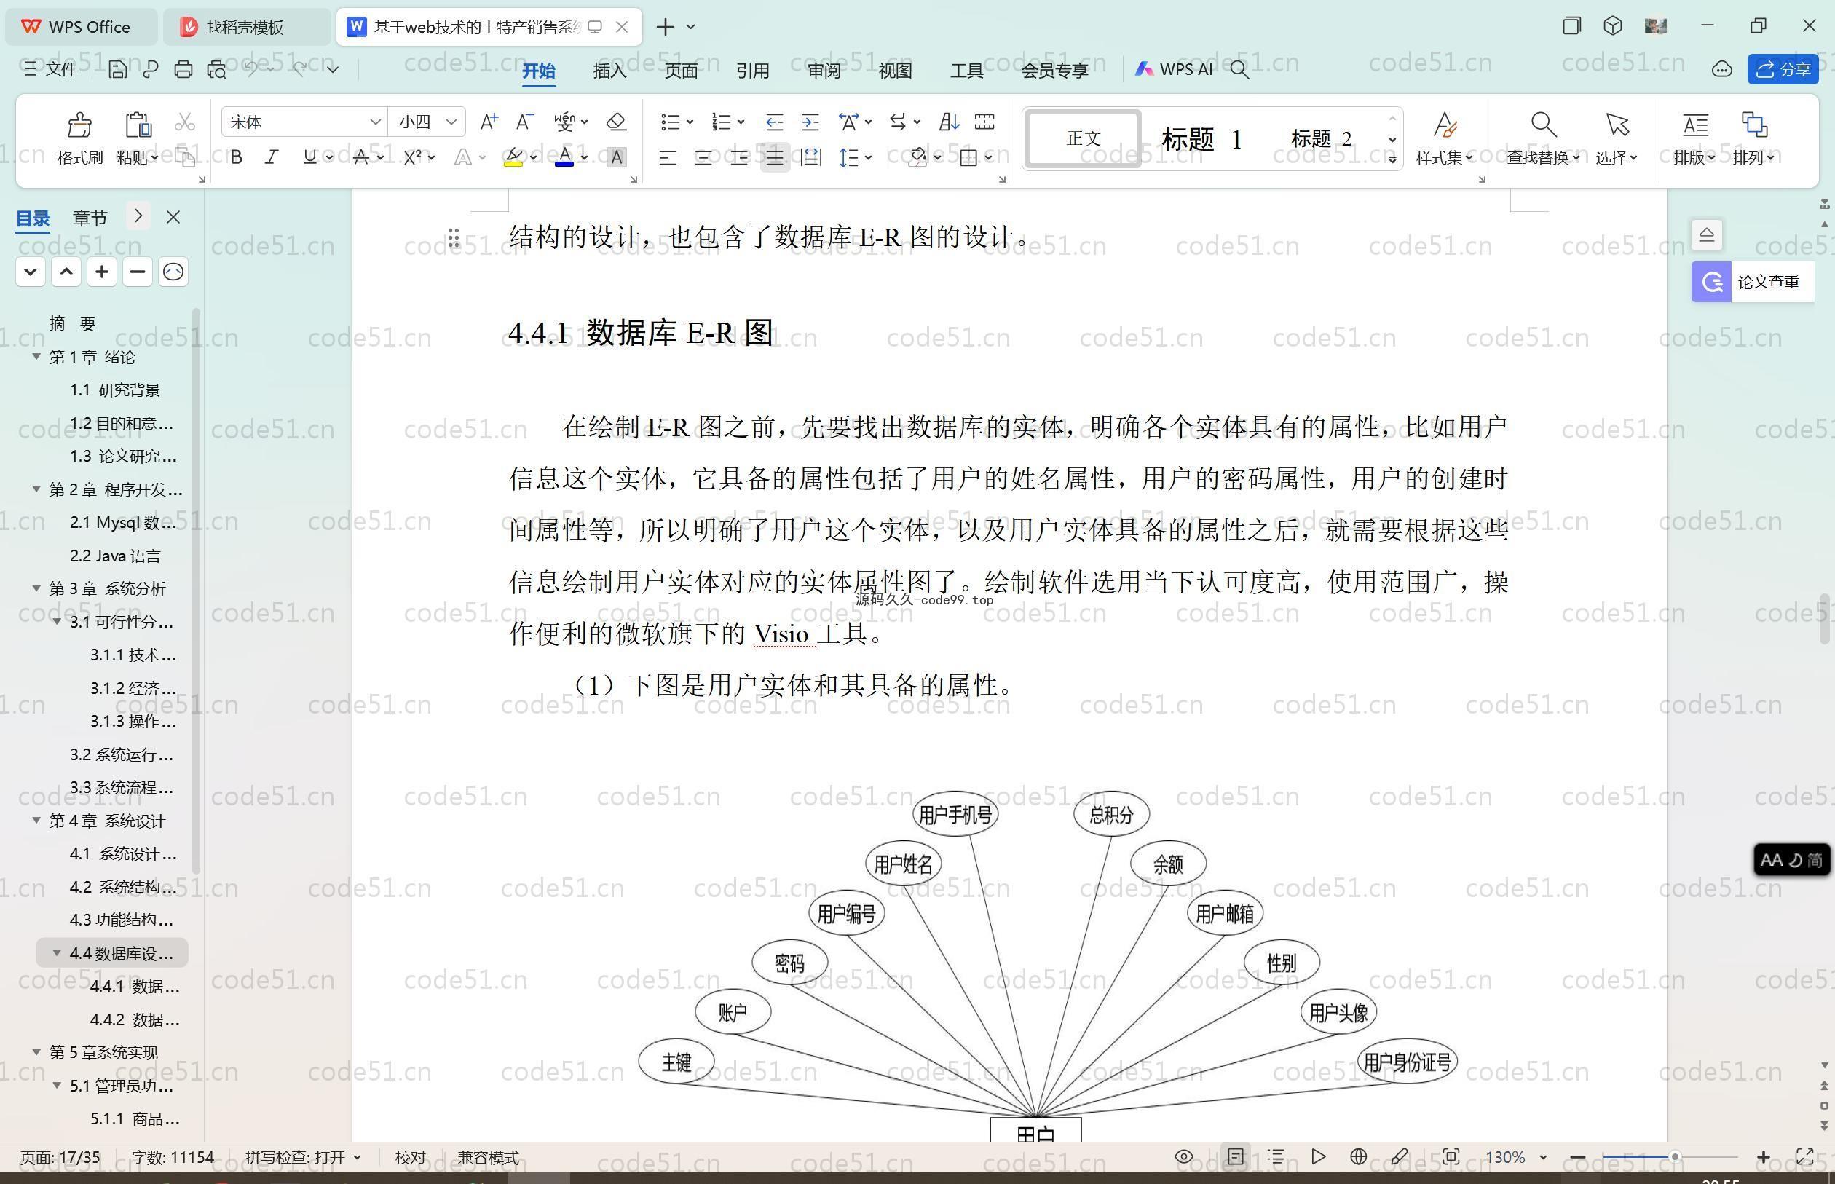Close the navigation pane with X
Viewport: 1835px width, 1184px height.
[x=173, y=218]
